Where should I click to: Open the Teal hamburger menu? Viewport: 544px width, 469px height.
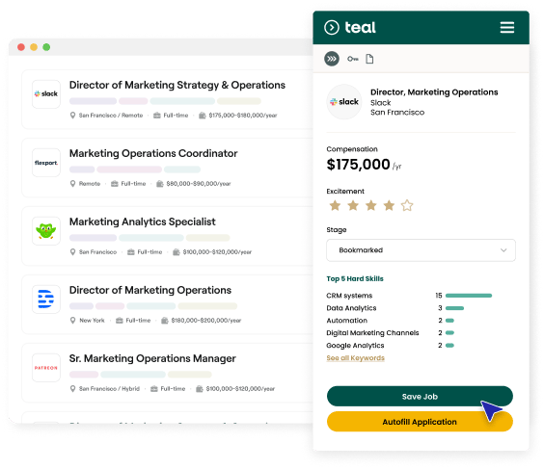[x=507, y=27]
